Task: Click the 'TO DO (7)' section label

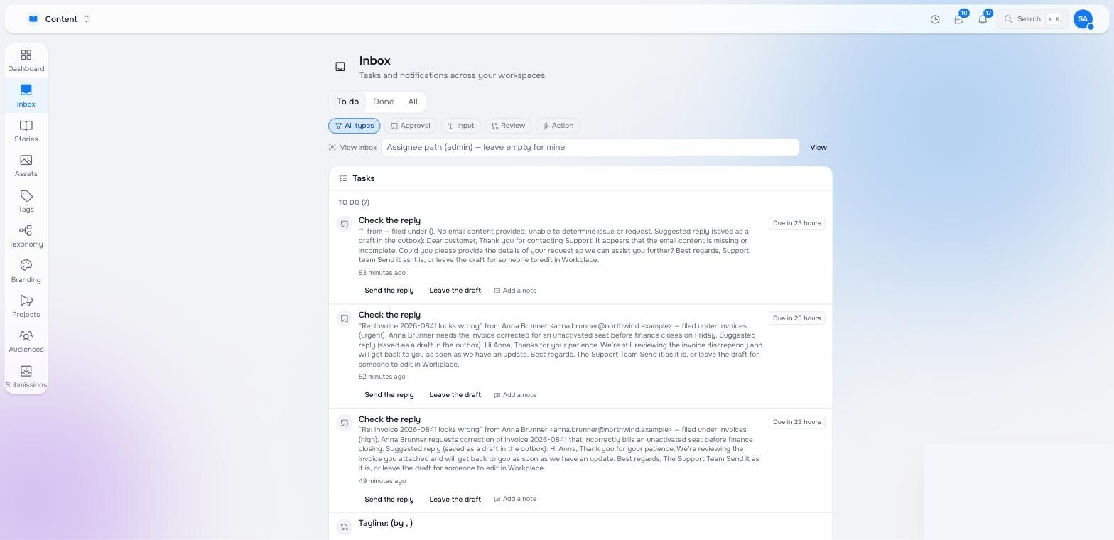Action: click(x=354, y=202)
